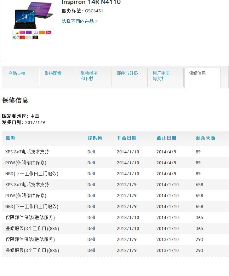Sort by the 开始日期 column header
229x276 pixels.
tap(127, 138)
